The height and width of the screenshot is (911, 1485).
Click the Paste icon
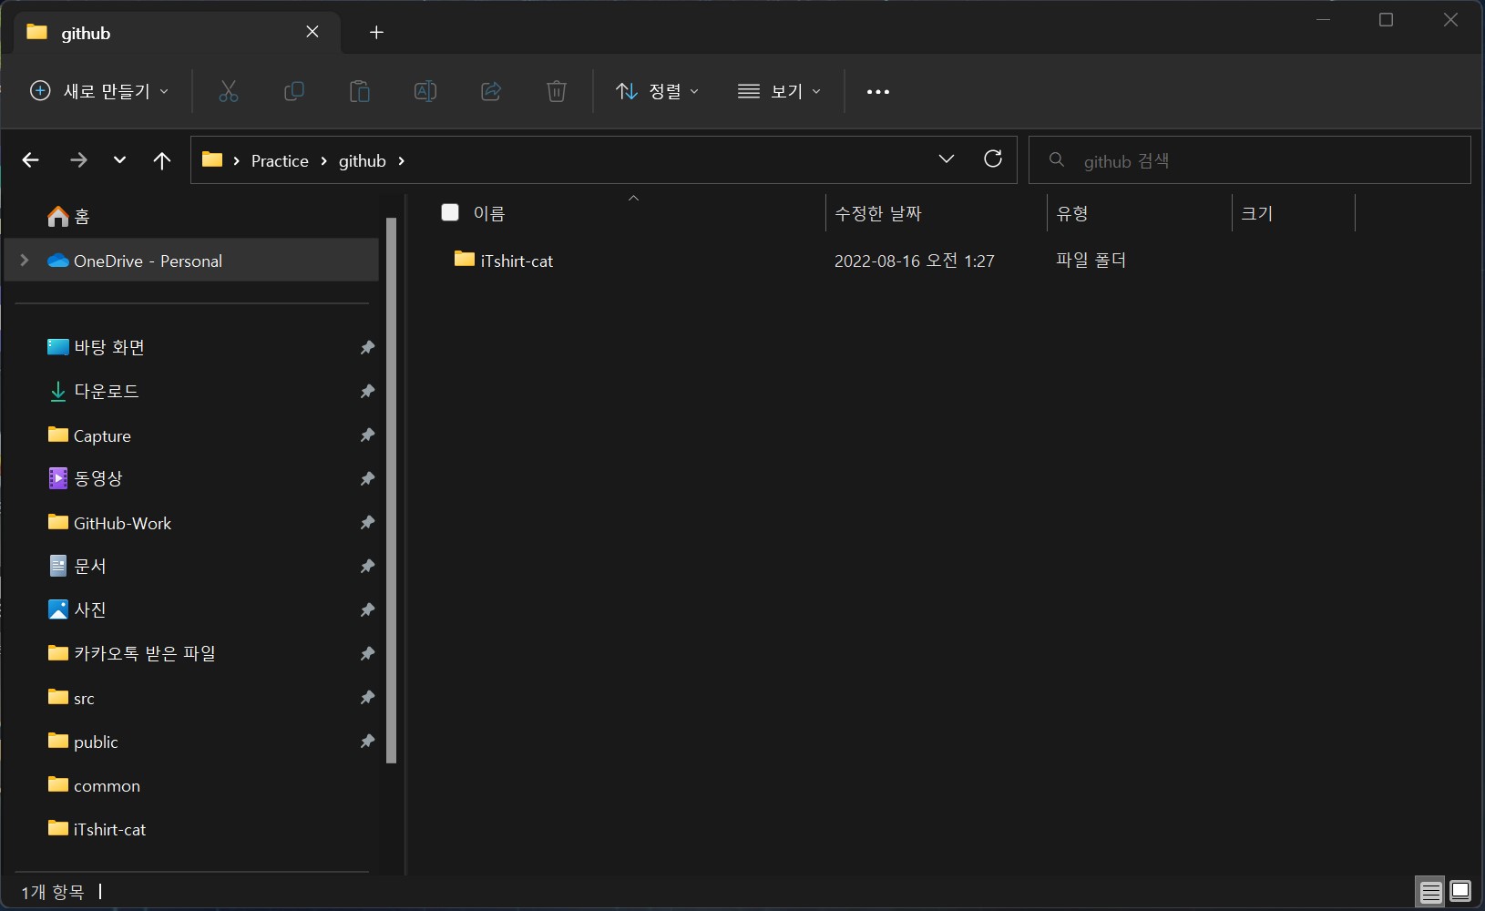click(360, 91)
